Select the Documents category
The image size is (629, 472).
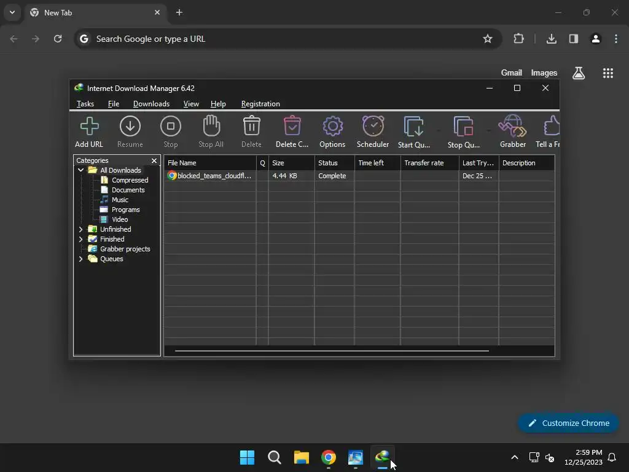click(x=128, y=190)
